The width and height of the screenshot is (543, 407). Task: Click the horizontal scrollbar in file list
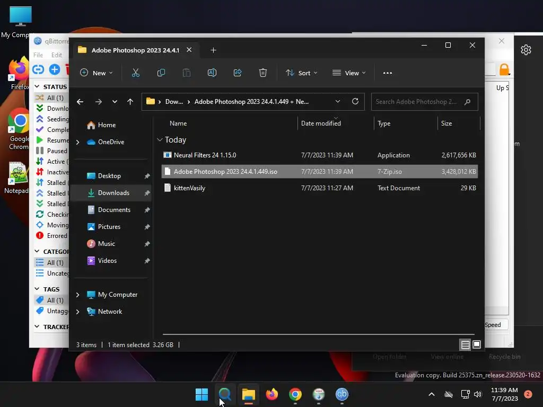[x=318, y=334]
